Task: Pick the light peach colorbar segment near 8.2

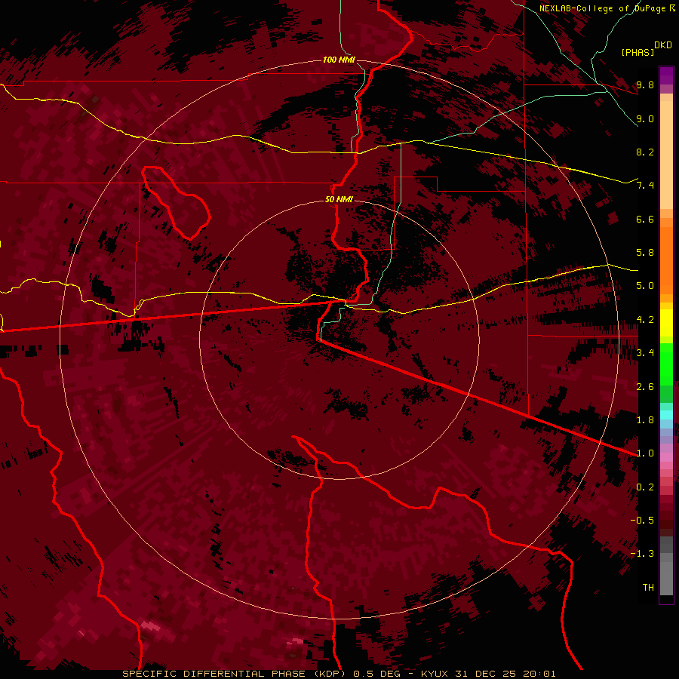Action: 666,155
